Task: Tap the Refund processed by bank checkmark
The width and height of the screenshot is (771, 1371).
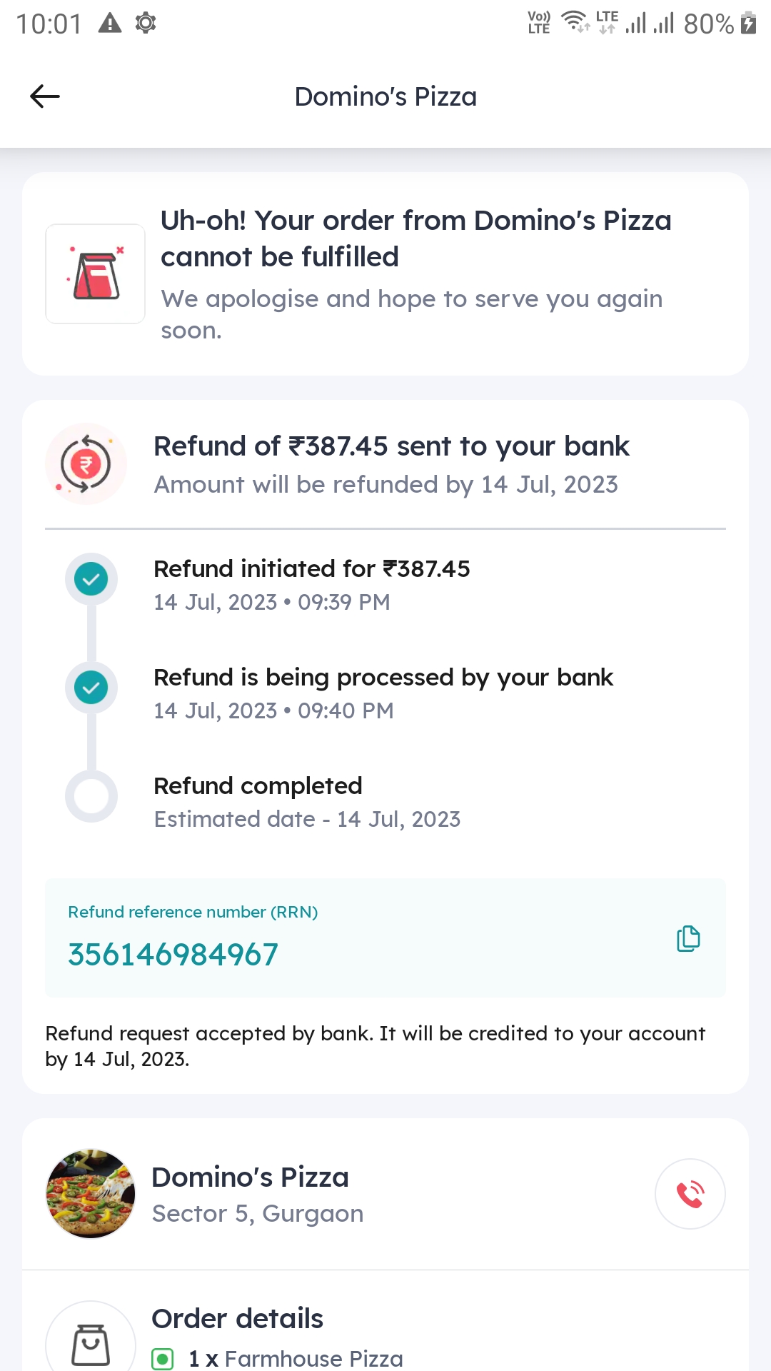Action: (x=91, y=688)
